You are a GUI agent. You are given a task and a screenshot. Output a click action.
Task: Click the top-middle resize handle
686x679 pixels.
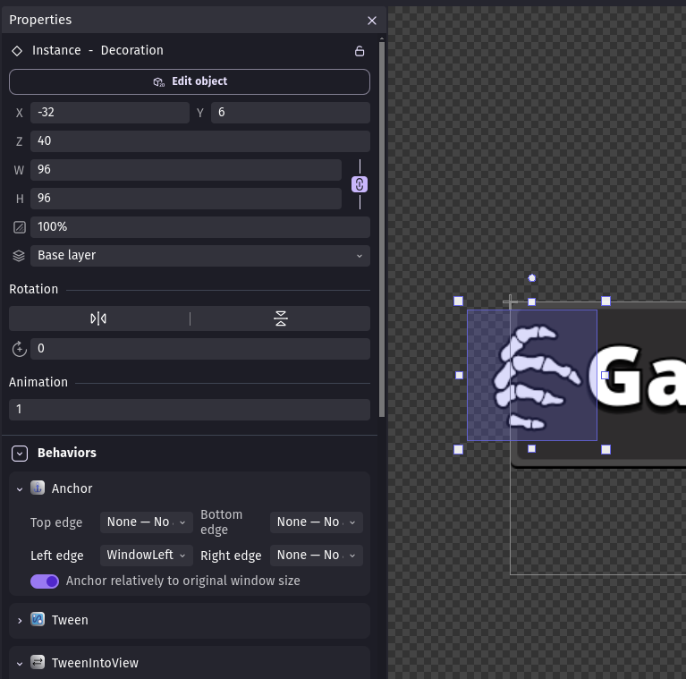tap(531, 301)
